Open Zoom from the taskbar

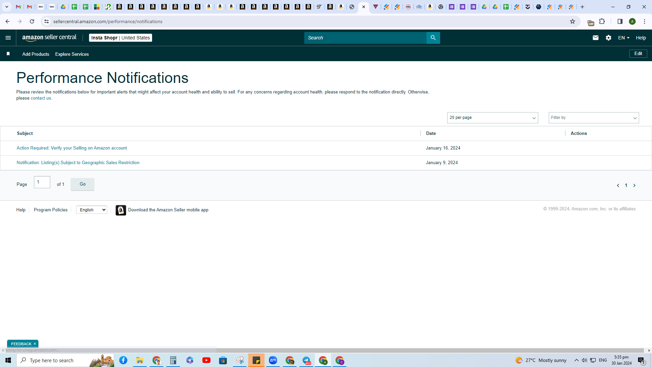point(273,360)
